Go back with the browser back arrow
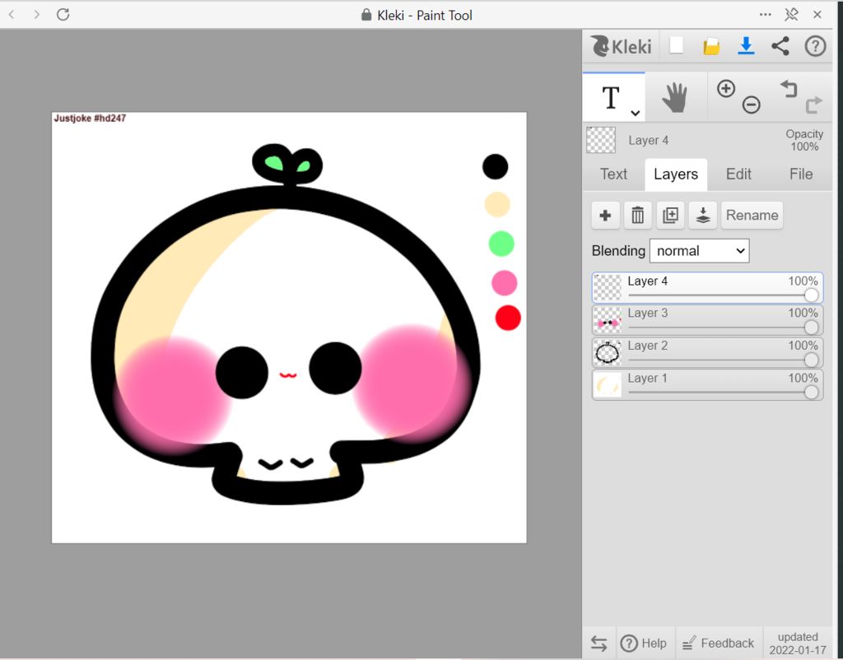The height and width of the screenshot is (660, 843). 12,15
